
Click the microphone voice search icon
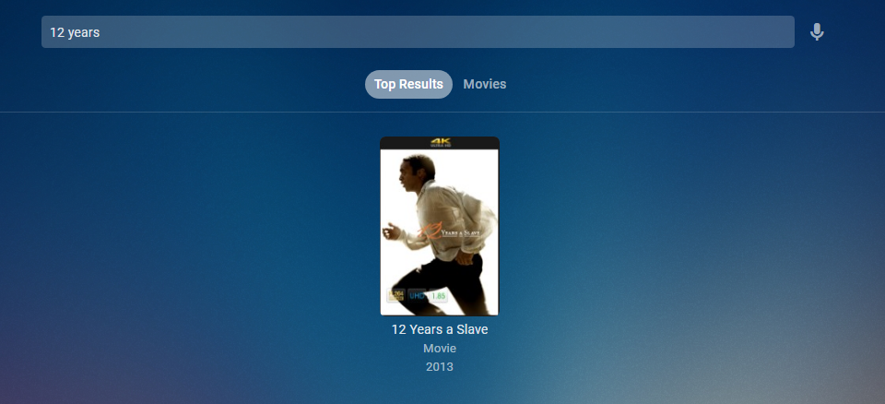[816, 32]
